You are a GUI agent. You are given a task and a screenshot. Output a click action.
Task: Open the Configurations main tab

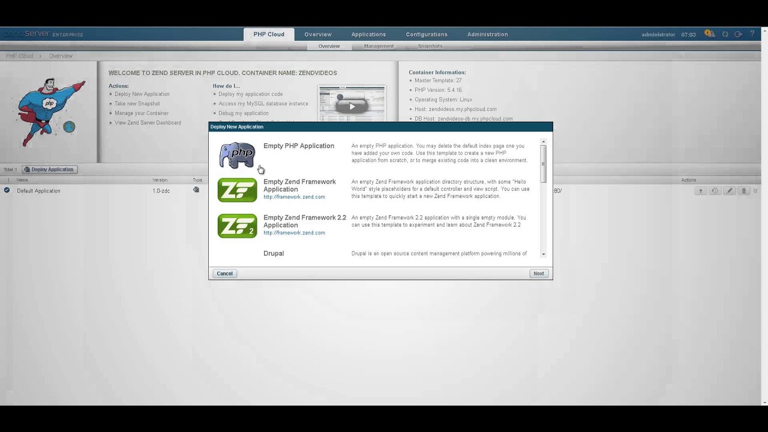click(x=427, y=34)
